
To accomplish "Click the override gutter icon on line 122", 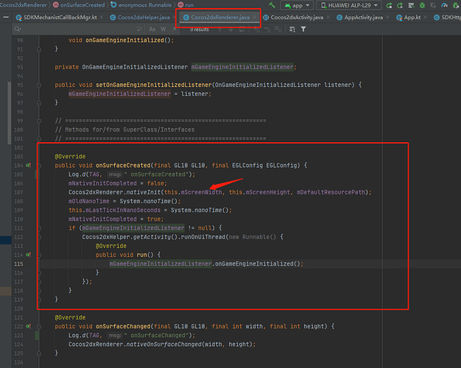I will (28, 326).
